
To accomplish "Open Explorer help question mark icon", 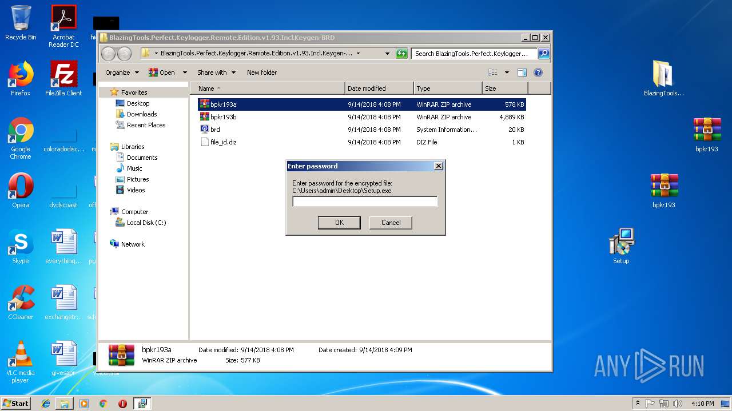I will click(538, 72).
